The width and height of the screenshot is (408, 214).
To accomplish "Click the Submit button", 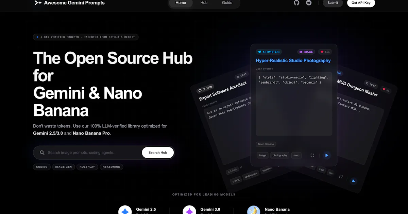I will [333, 3].
